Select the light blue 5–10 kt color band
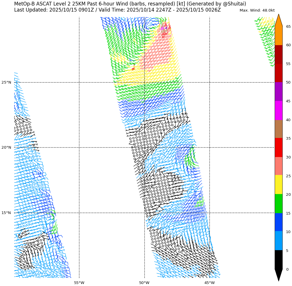This screenshot has height=286, width=292. pos(278,240)
